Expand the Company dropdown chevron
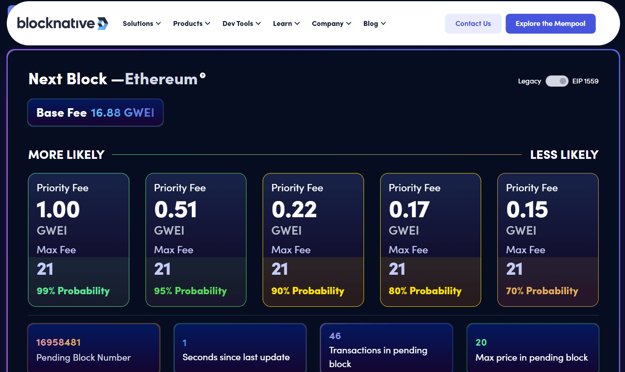Screen dimensions: 625x372 tap(349, 24)
